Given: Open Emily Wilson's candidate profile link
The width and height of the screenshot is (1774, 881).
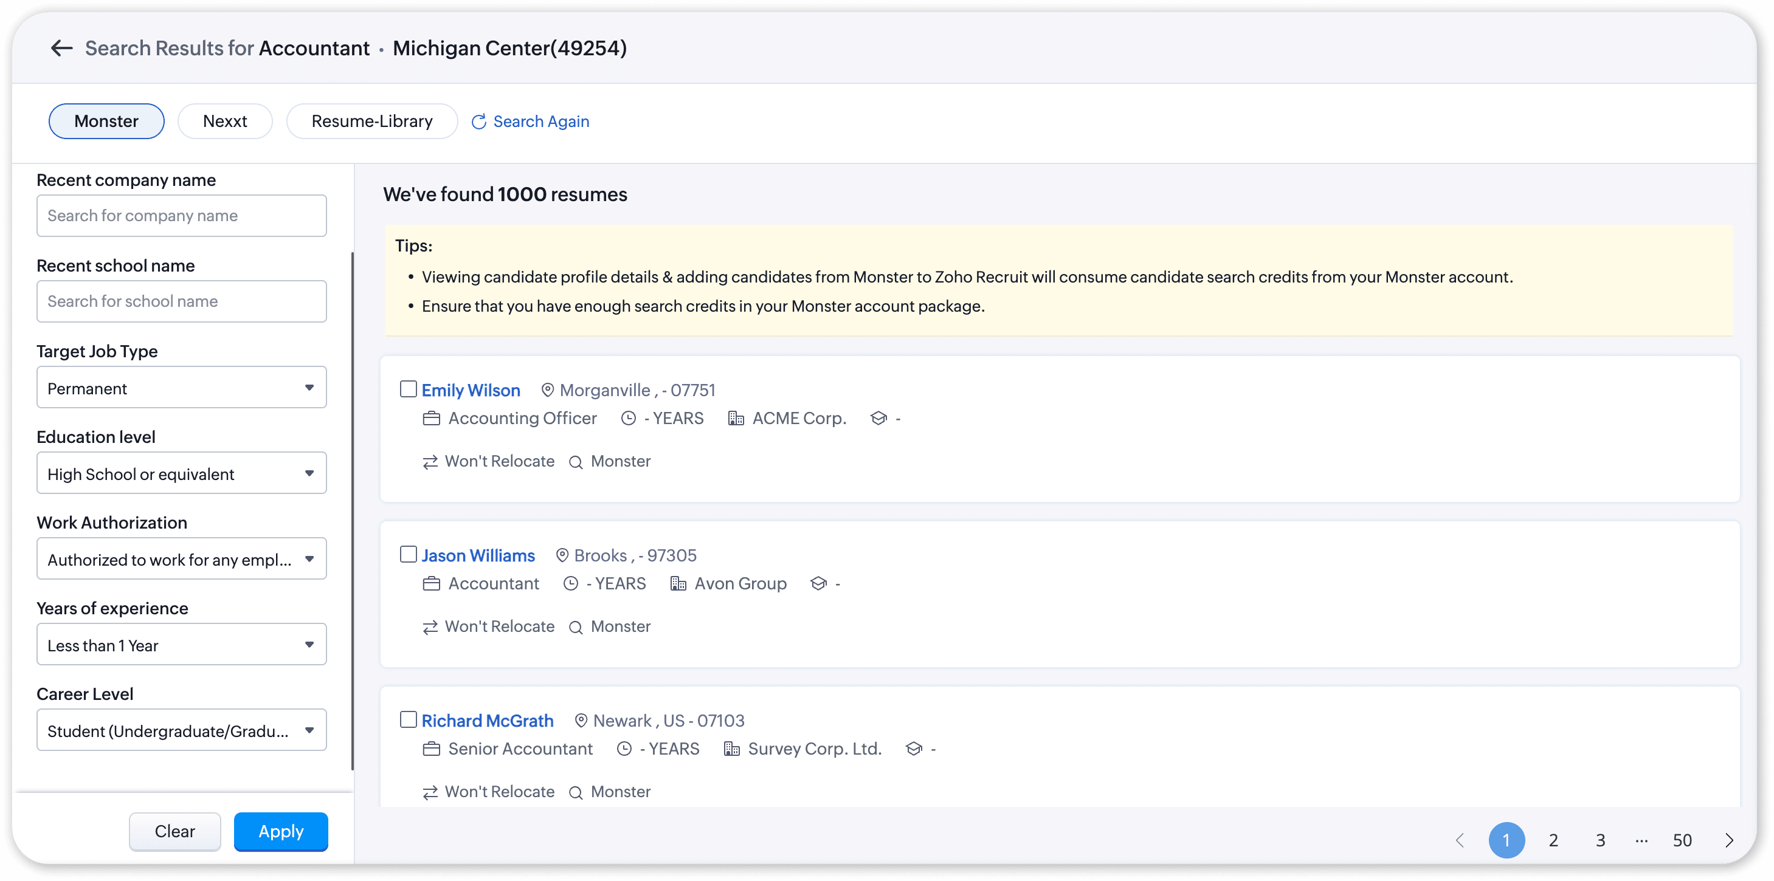Looking at the screenshot, I should (471, 390).
